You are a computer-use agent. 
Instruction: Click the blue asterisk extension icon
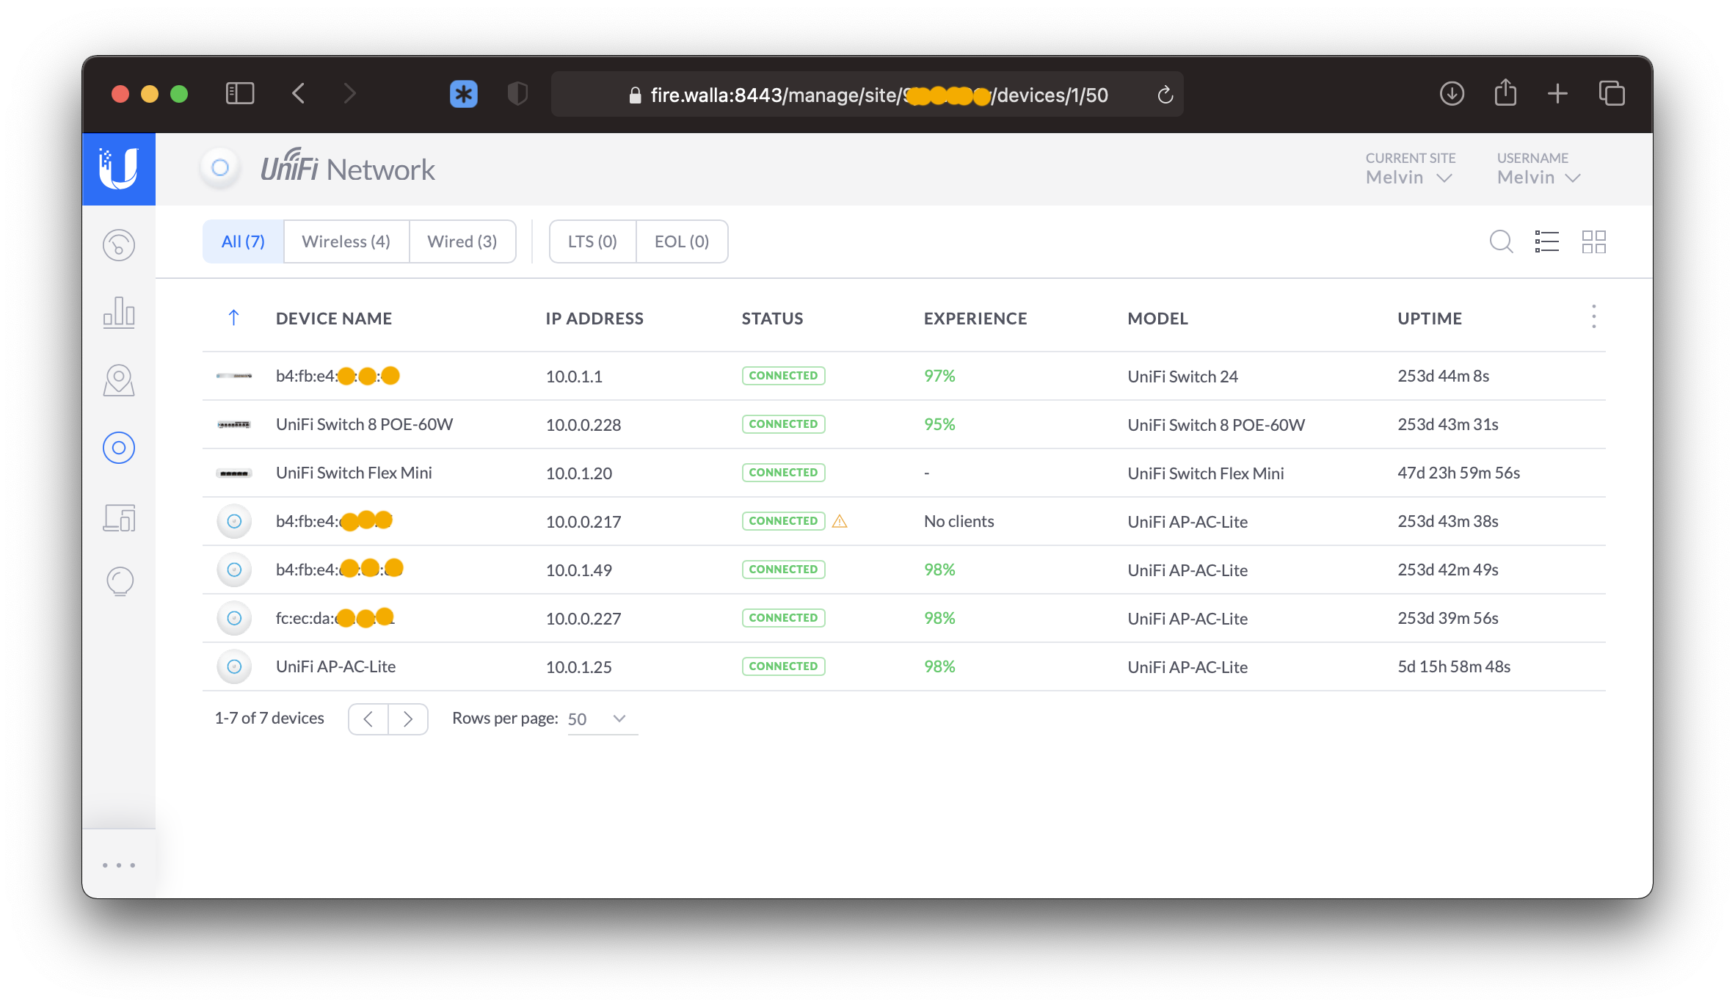464,93
